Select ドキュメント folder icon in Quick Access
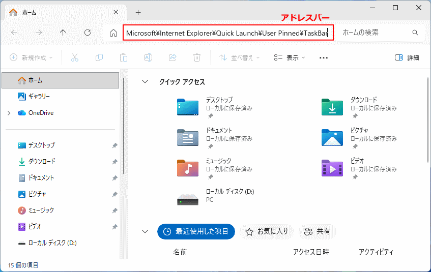Screen dimensions: 431x272 point(187,137)
